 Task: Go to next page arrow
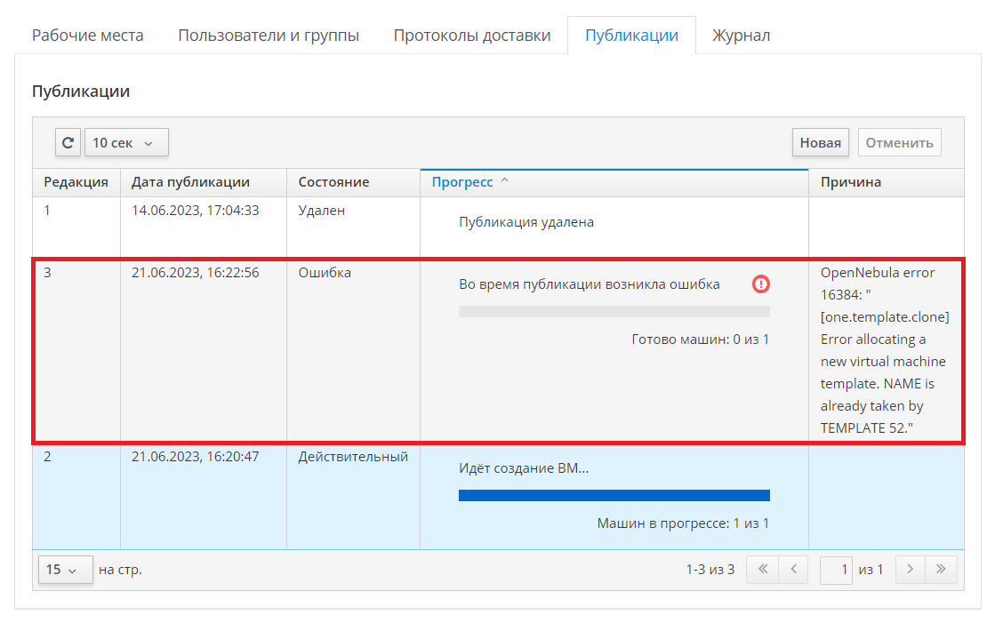pyautogui.click(x=910, y=570)
